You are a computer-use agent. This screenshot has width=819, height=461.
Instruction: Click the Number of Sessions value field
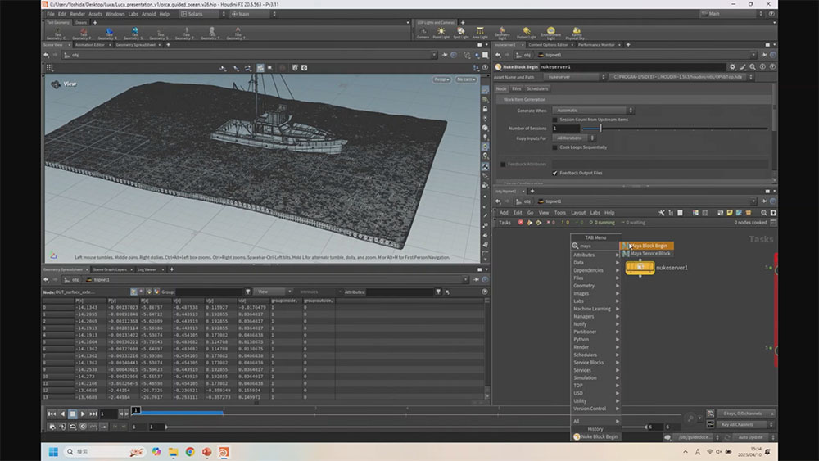point(566,128)
